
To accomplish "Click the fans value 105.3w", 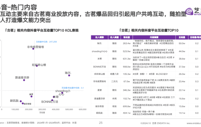I will pos(127,74).
